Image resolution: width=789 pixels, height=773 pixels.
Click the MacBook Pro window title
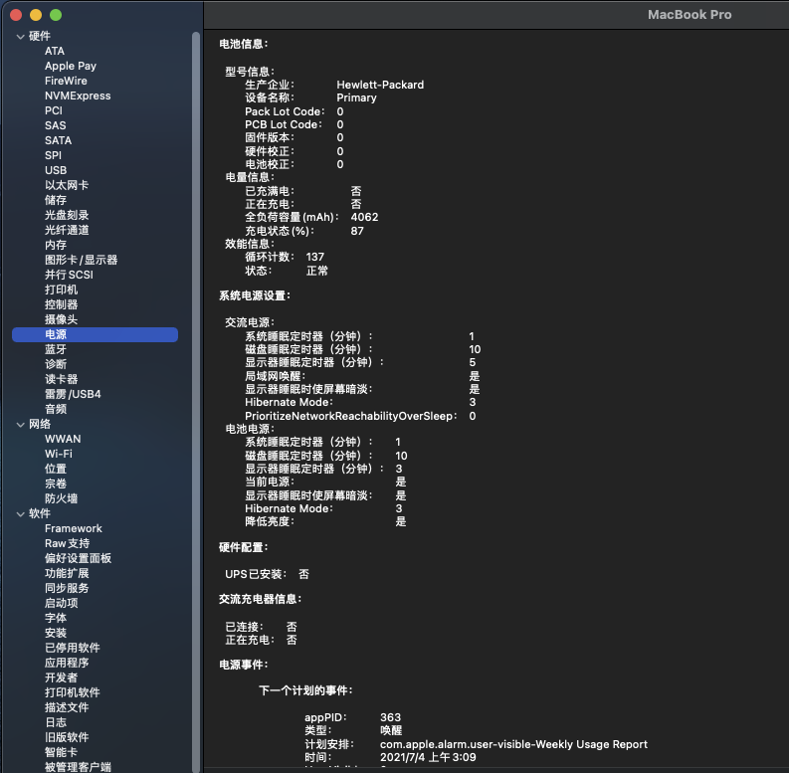tap(690, 15)
